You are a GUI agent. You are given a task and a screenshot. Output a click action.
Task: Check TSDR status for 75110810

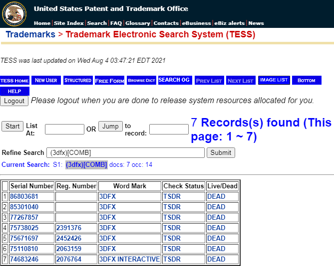point(172,249)
